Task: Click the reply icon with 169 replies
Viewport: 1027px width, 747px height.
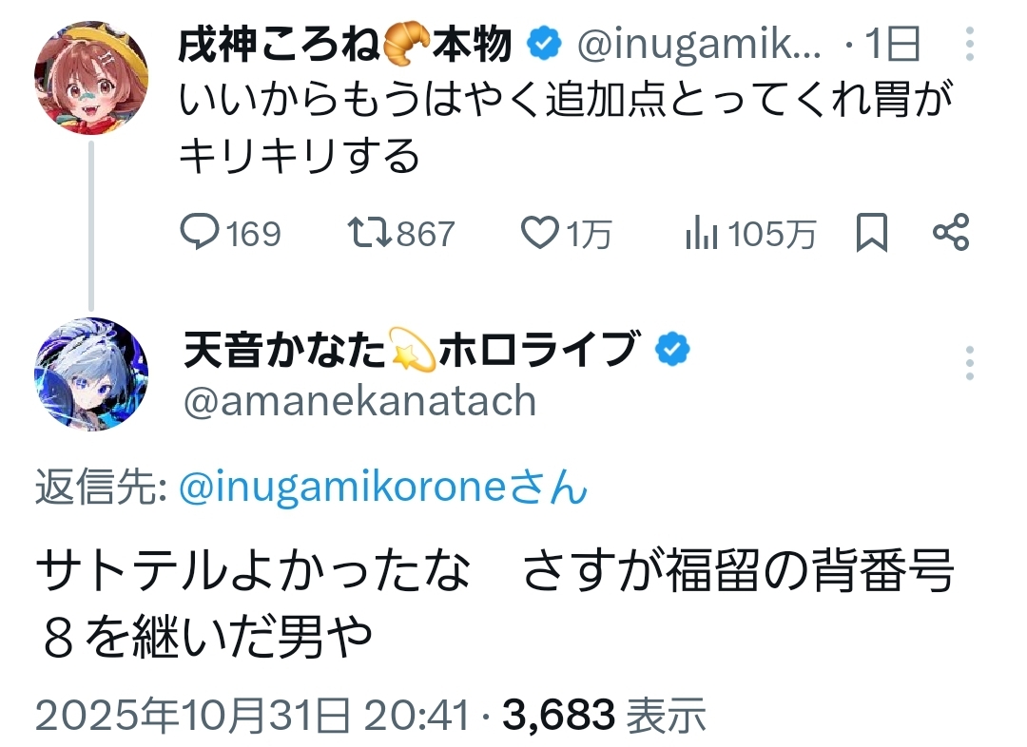Action: (x=201, y=233)
